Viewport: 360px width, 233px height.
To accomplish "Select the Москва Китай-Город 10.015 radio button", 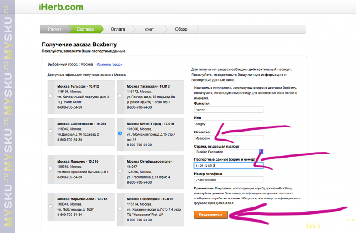I will pyautogui.click(x=120, y=133).
